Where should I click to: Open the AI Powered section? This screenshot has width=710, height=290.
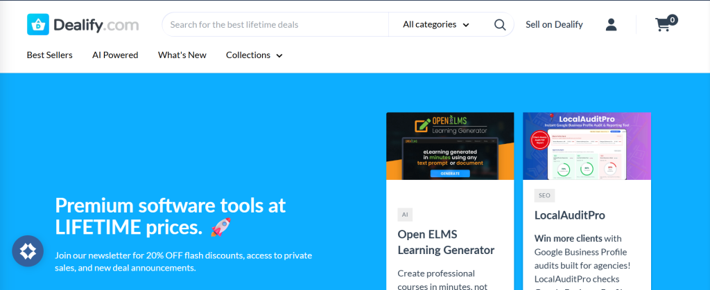[x=115, y=55]
